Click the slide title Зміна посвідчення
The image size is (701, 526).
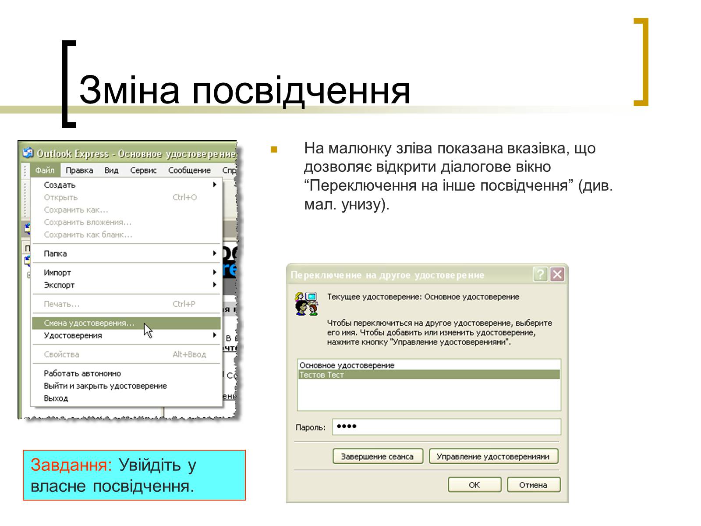[x=244, y=90]
